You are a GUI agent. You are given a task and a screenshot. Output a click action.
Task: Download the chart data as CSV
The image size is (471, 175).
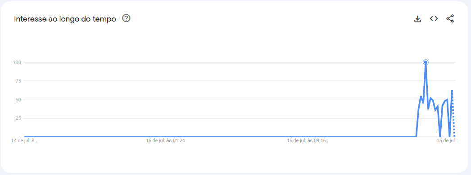[417, 19]
